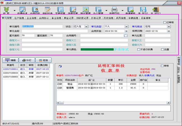
Task: Click the 租金 cell in receipt table
Action: click(x=70, y=84)
